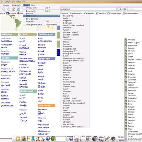Open the AMERICAS region header
The height and width of the screenshot is (142, 142).
click(10, 34)
